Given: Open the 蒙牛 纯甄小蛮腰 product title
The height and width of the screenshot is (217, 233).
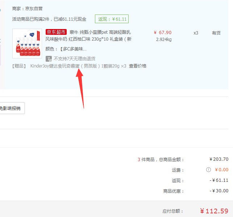Looking at the screenshot, I should point(88,36).
